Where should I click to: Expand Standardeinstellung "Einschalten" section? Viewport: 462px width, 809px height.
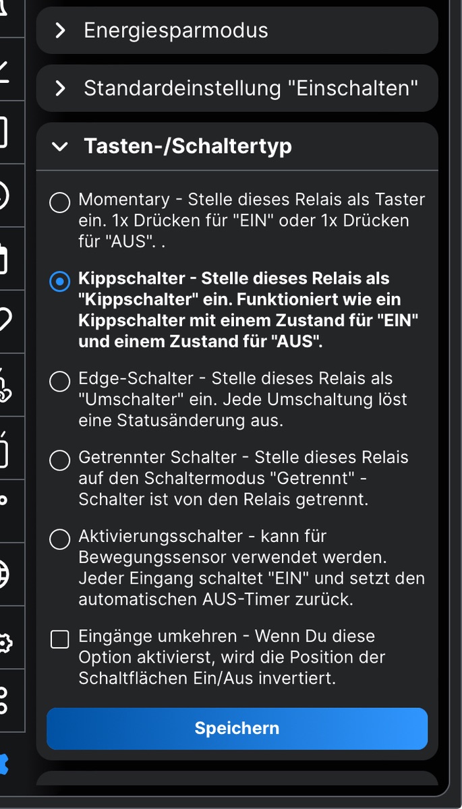pos(237,88)
